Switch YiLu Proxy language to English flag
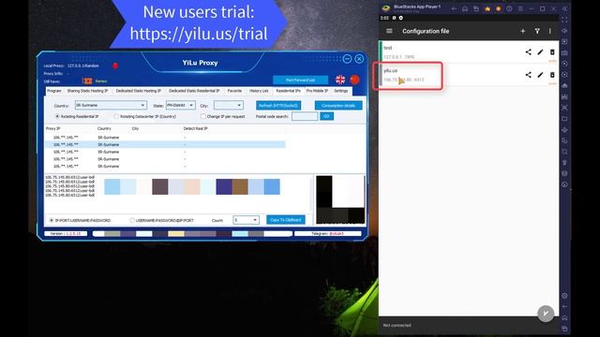The image size is (600, 337). coord(340,80)
